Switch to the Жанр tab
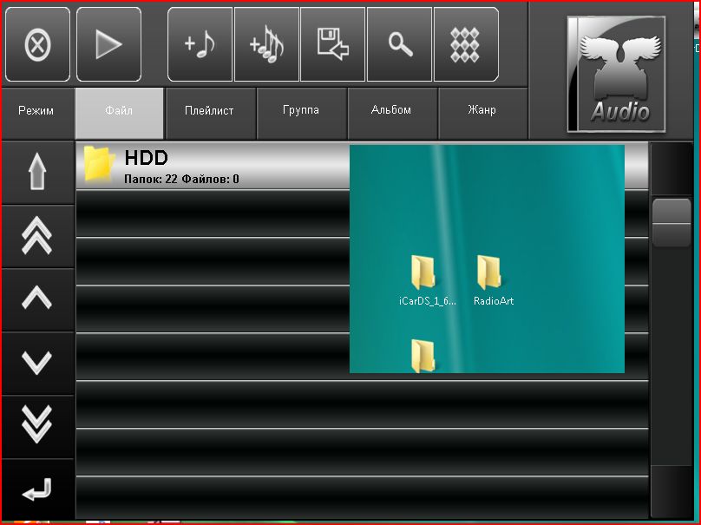 (482, 111)
